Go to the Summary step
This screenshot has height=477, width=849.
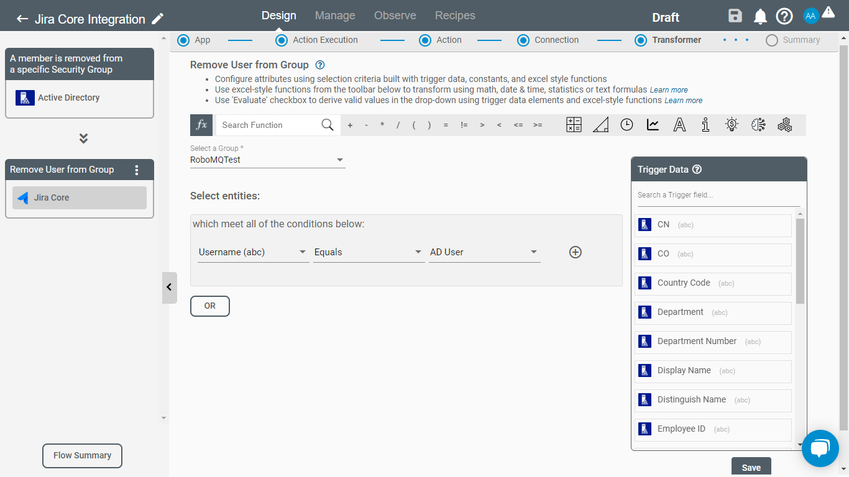[793, 40]
